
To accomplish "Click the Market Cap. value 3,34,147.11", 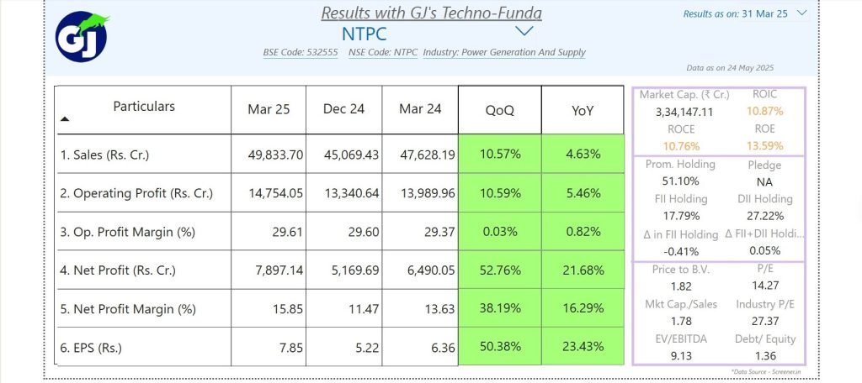I will 684,112.
